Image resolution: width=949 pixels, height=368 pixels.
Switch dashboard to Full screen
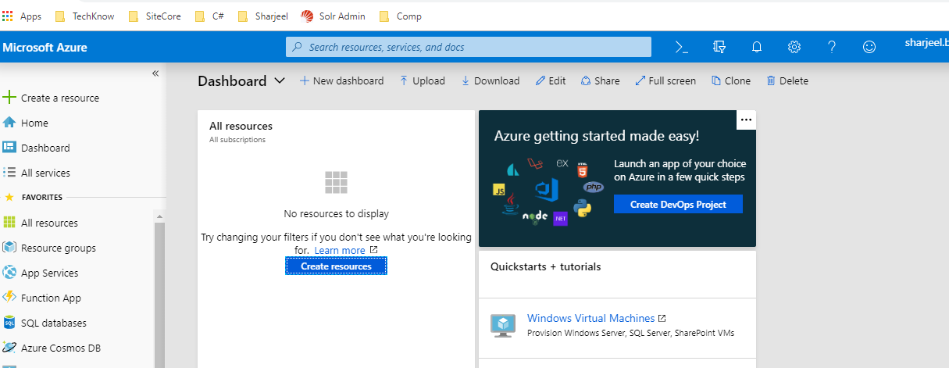point(665,80)
